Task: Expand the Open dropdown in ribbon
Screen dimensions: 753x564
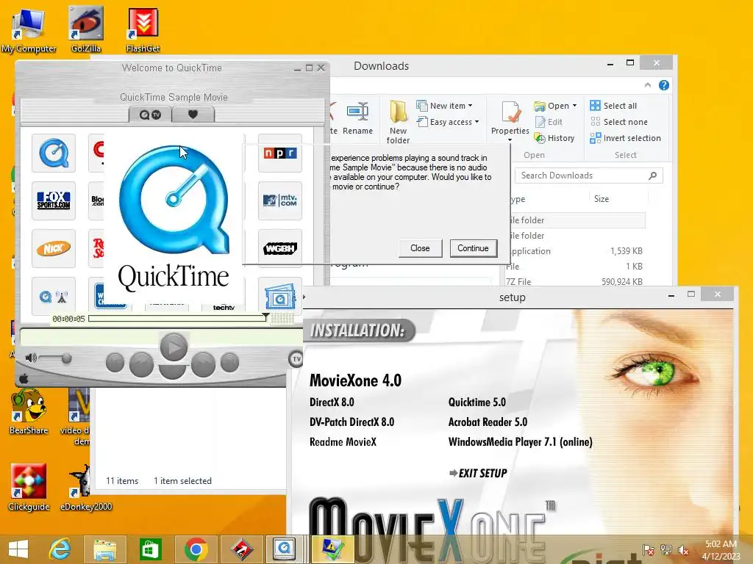Action: [555, 106]
